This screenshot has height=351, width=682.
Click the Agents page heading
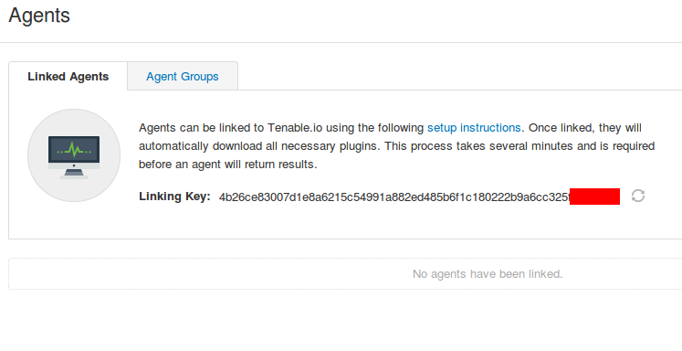tap(39, 16)
